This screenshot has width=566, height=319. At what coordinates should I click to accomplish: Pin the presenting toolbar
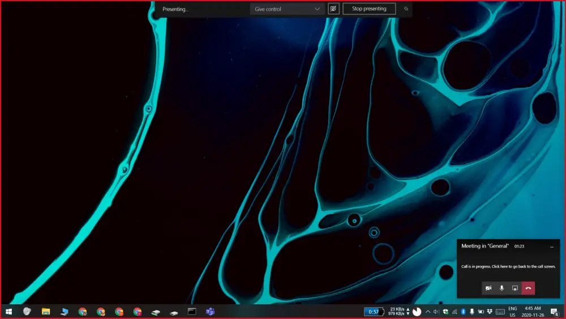pyautogui.click(x=406, y=9)
